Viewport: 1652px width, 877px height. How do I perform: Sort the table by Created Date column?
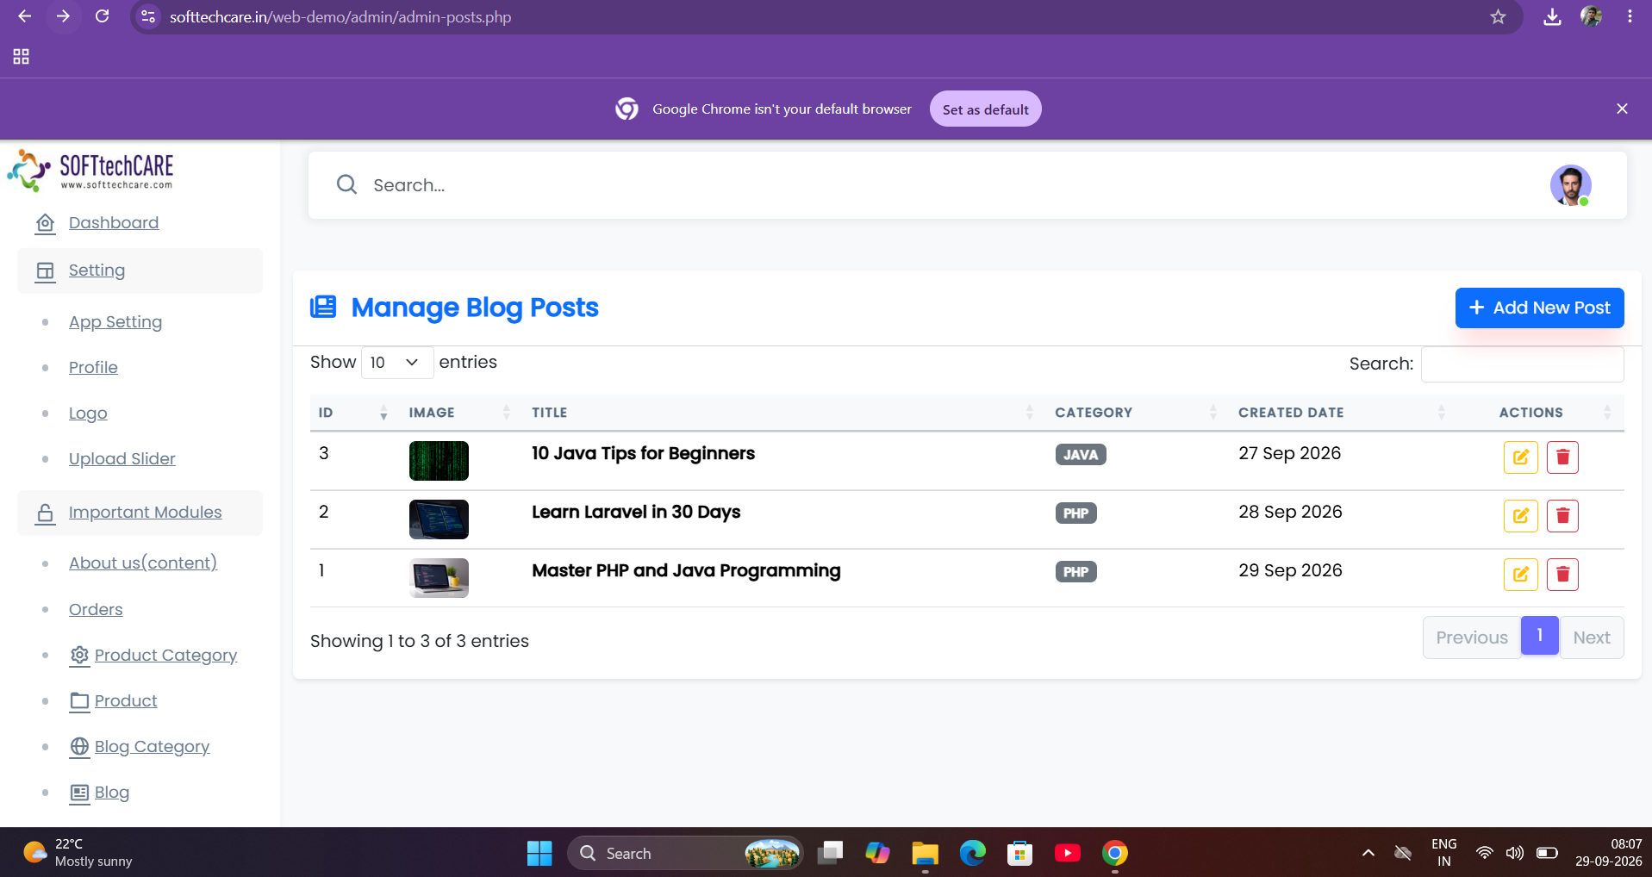1343,413
